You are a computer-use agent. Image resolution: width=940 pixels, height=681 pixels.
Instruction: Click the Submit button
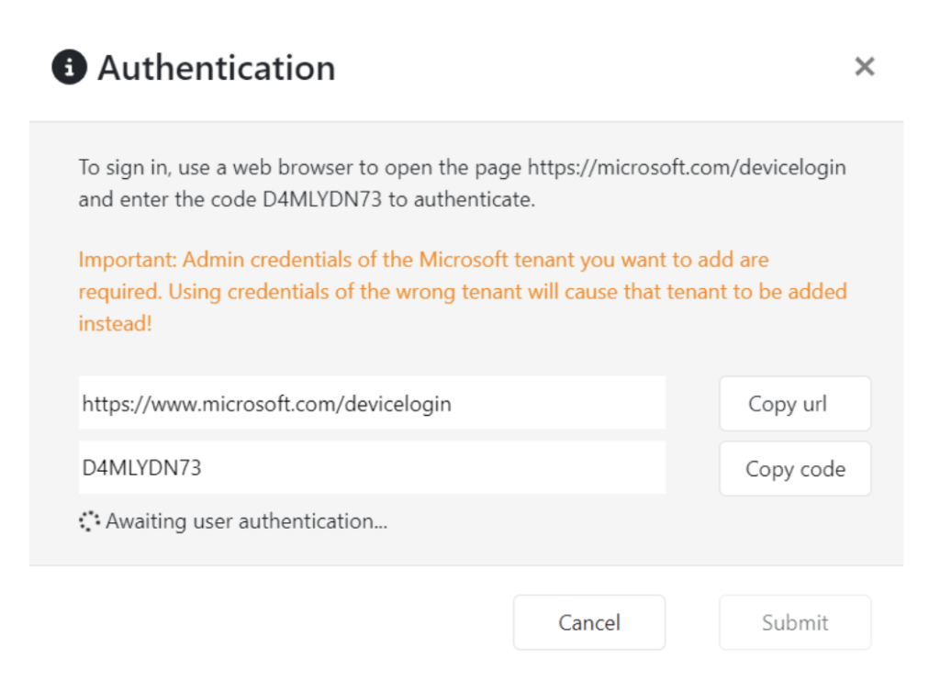pyautogui.click(x=794, y=622)
